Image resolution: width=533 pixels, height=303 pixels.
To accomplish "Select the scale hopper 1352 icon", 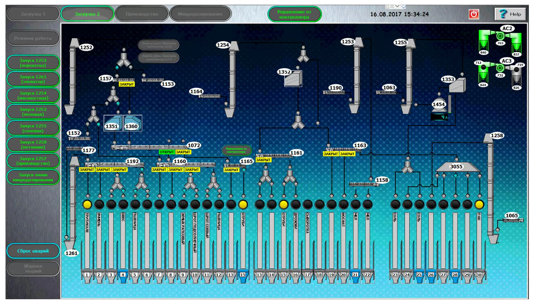I will 294,79.
